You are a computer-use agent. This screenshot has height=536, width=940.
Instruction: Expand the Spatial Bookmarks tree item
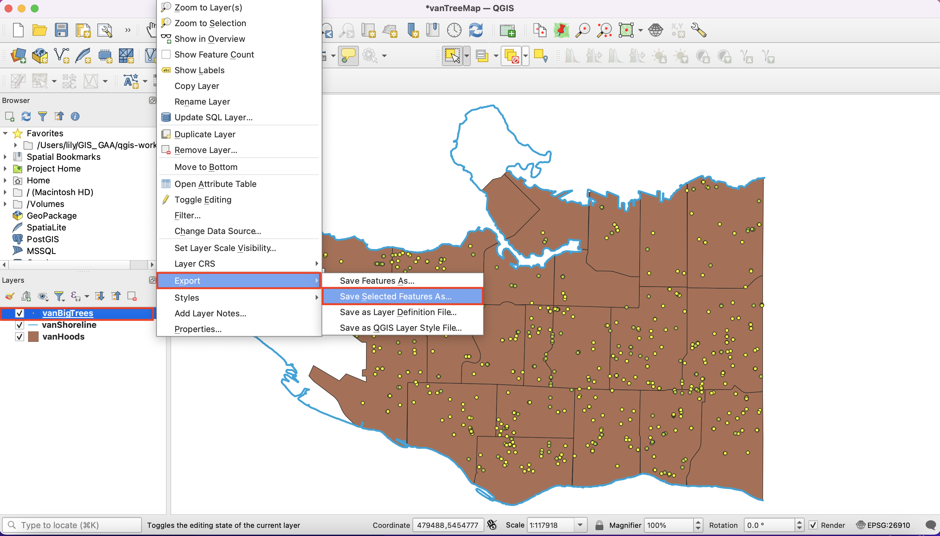click(5, 157)
